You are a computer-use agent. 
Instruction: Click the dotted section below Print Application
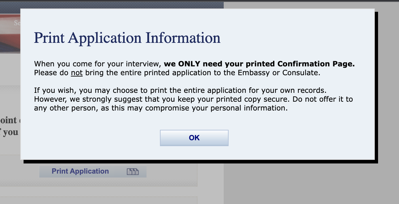98,200
